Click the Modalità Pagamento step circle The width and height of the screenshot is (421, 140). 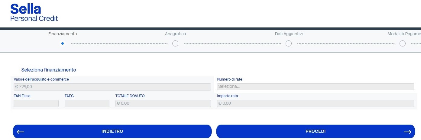(403, 43)
